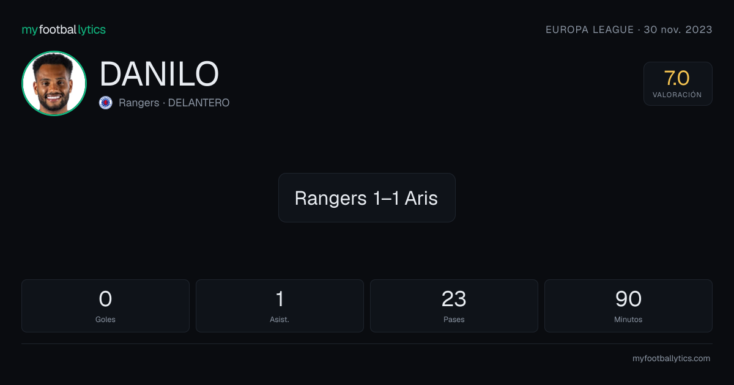Click the number 90 in Minutos
Image resolution: width=734 pixels, height=385 pixels.
point(628,299)
